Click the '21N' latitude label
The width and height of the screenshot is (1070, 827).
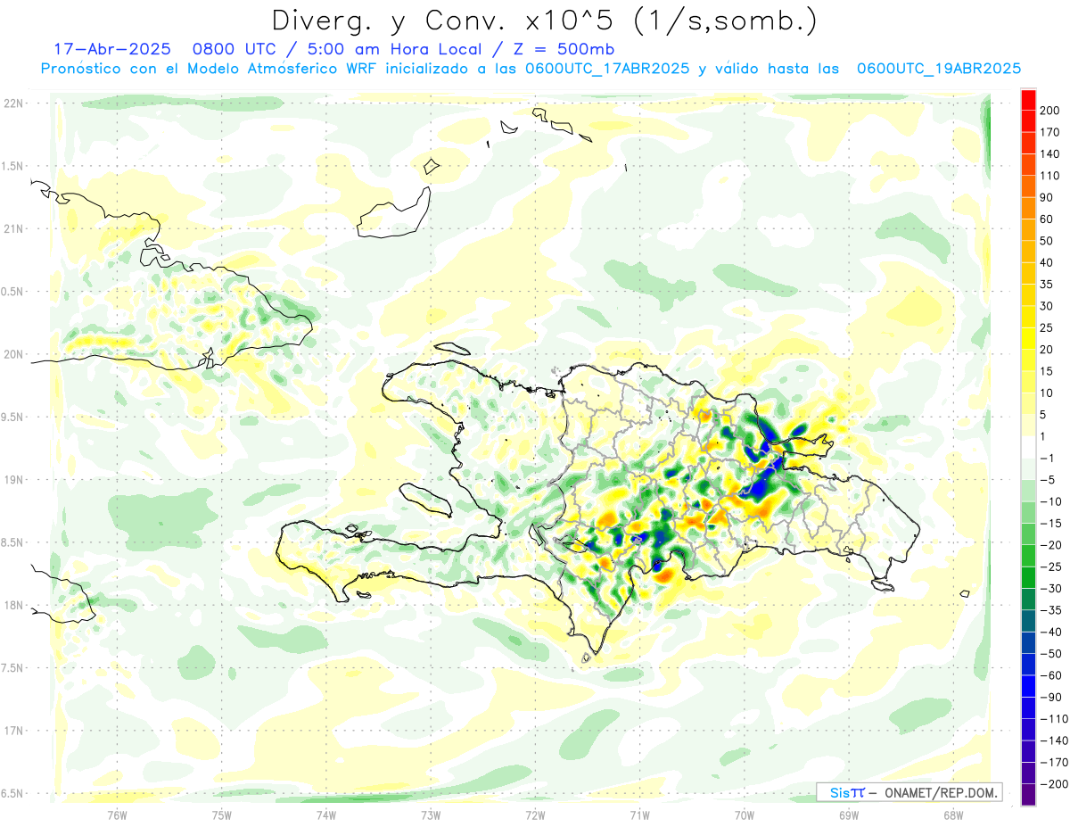click(x=12, y=229)
